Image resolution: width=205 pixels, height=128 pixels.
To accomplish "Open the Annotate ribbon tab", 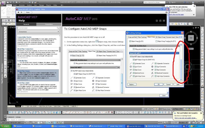I will point(22,5).
